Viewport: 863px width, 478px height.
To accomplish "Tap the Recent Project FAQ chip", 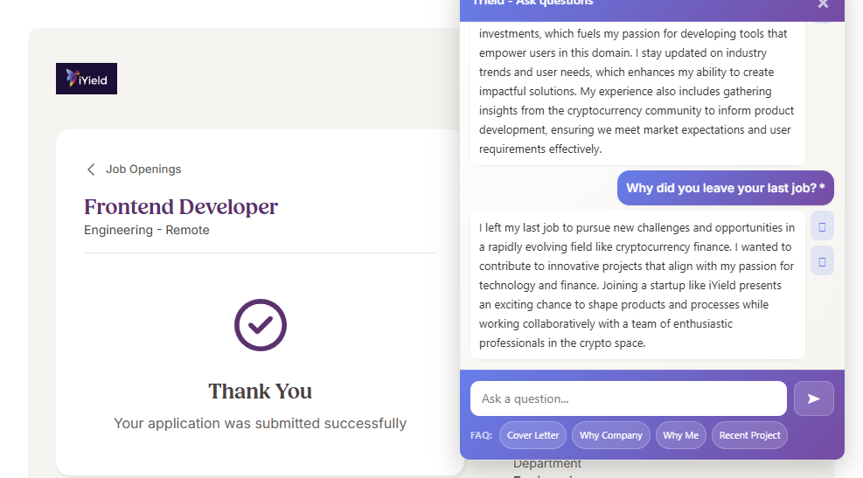I will click(x=749, y=435).
